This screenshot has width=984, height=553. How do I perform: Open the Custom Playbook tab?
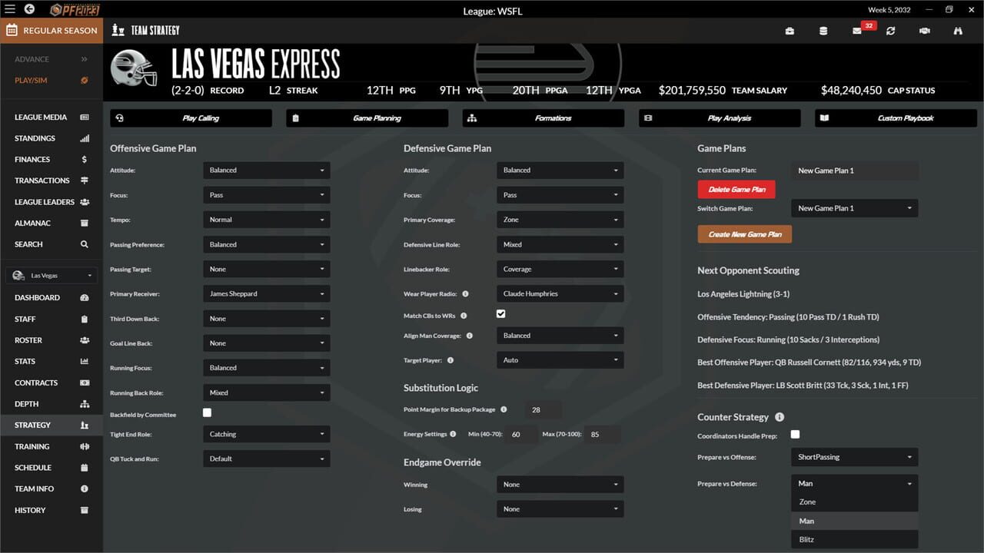coord(895,118)
